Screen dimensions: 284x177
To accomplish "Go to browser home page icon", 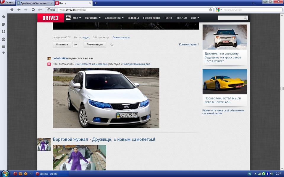I will click(x=12, y=10).
